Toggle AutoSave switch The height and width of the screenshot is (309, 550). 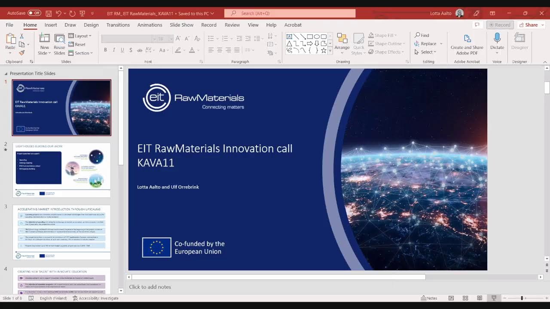coord(34,13)
